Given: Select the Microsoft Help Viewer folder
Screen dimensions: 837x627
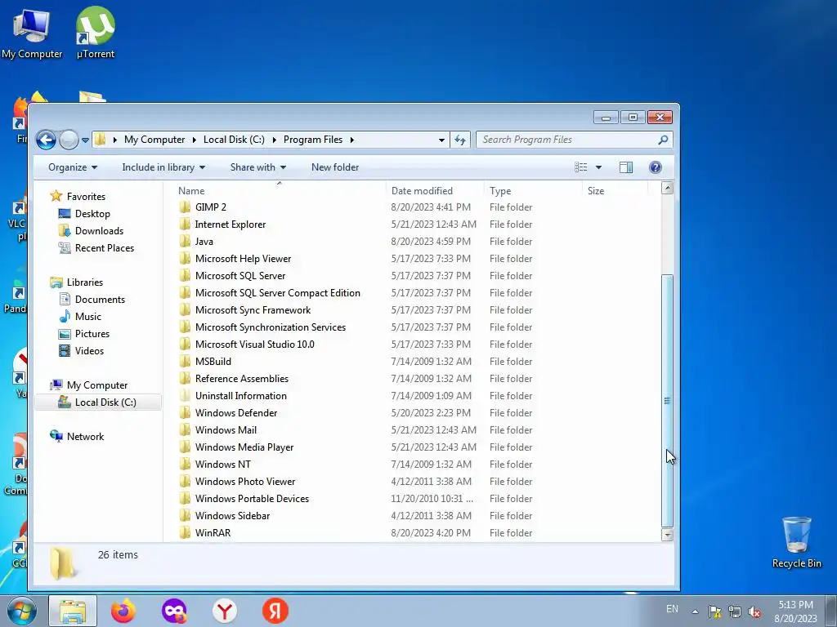Looking at the screenshot, I should pyautogui.click(x=243, y=259).
